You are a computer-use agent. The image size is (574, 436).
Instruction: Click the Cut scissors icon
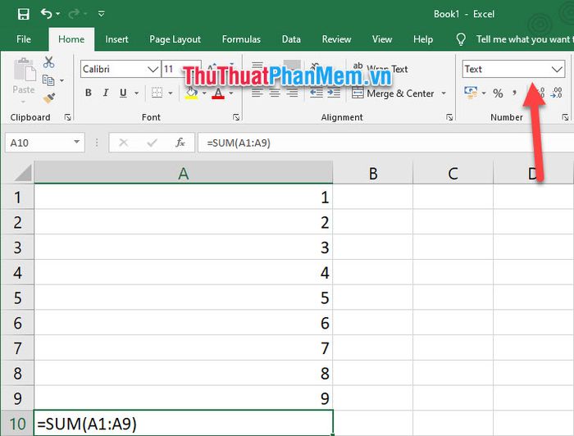point(49,62)
